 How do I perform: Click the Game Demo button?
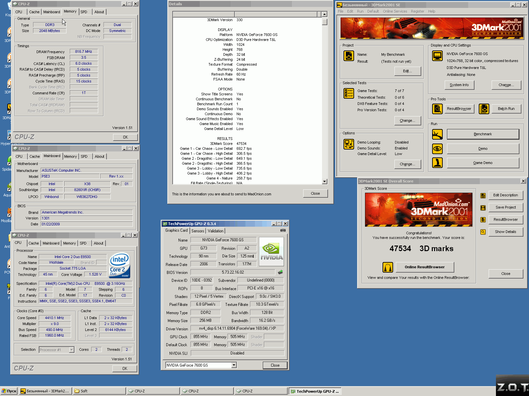pyautogui.click(x=483, y=163)
